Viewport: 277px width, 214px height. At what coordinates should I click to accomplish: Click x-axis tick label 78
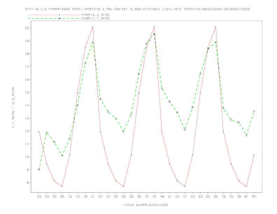pos(239,197)
